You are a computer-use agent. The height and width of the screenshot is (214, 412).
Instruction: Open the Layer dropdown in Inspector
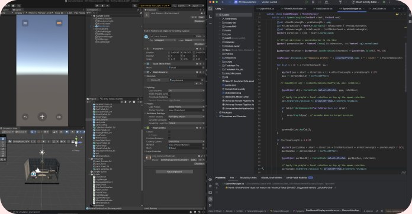pos(194,40)
